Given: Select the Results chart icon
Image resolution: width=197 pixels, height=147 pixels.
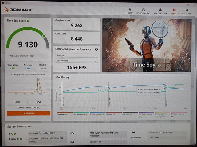Looking at the screenshot, I should [175, 10].
